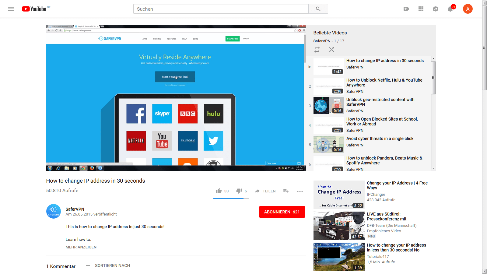Screen dimensions: 487x274
Task: Open the hamburger guide menu
Action: (11, 9)
